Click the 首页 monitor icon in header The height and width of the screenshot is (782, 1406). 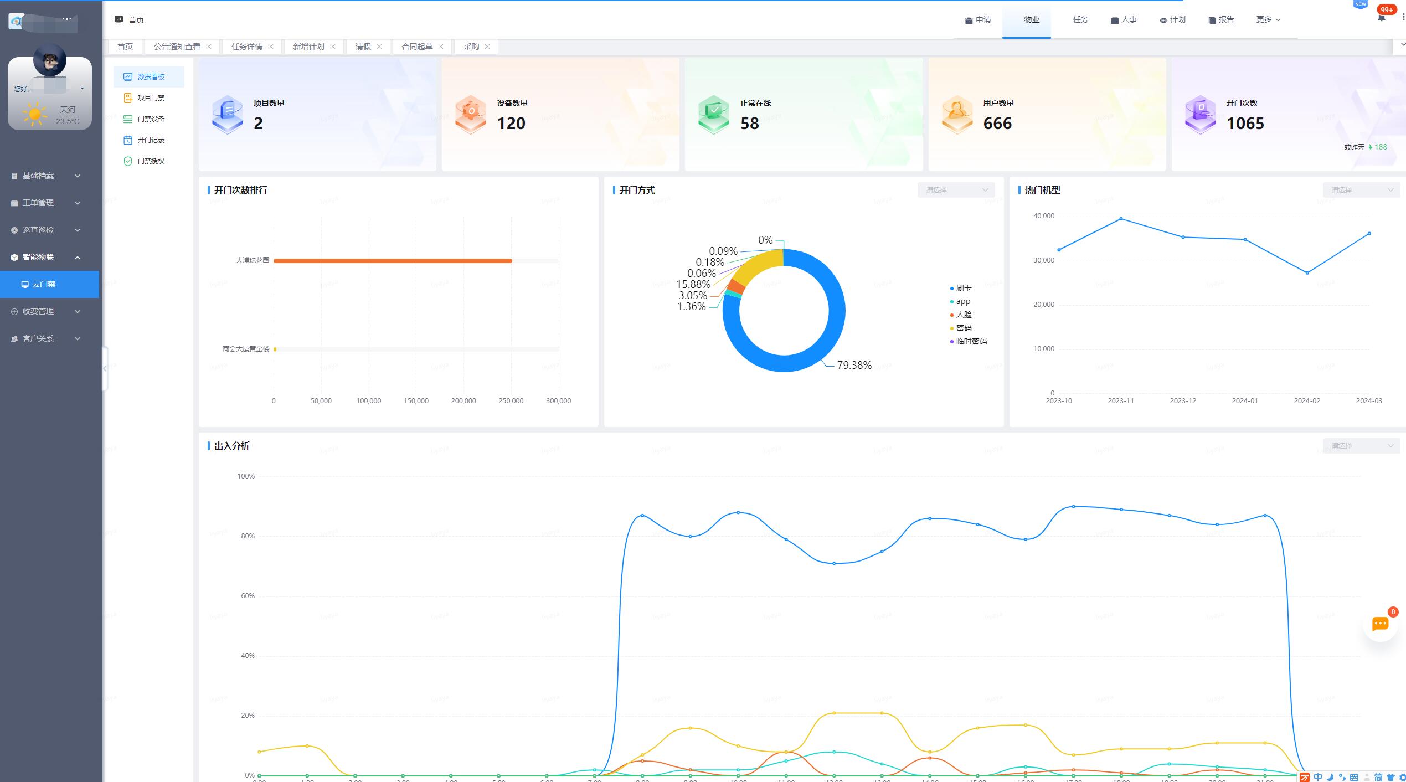pos(119,20)
